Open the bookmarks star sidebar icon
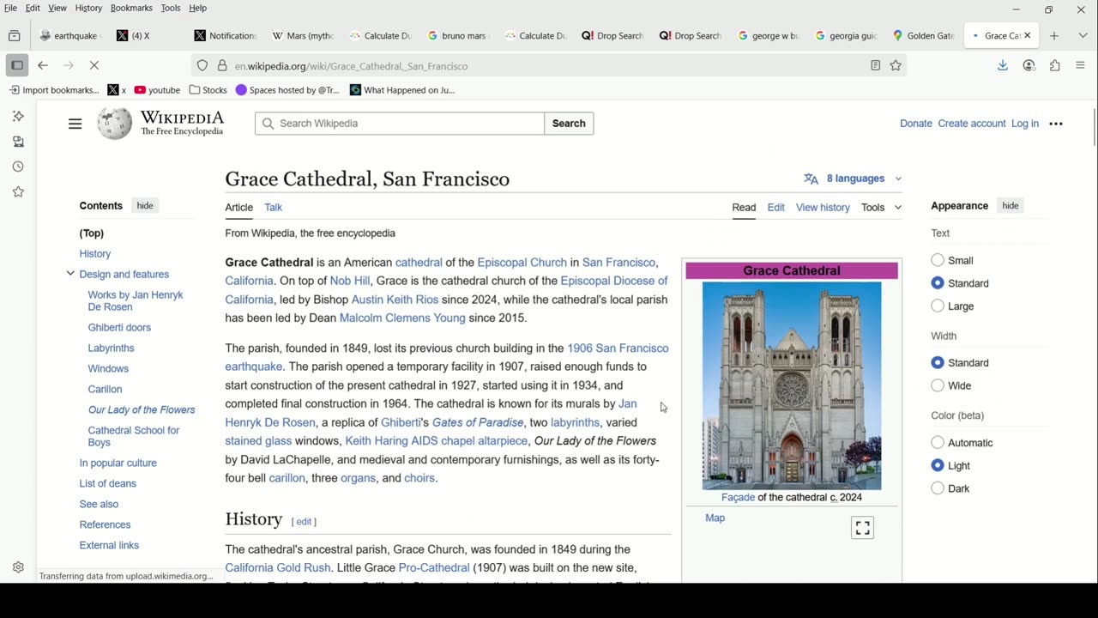Screen dimensions: 1098x618 click(x=18, y=192)
